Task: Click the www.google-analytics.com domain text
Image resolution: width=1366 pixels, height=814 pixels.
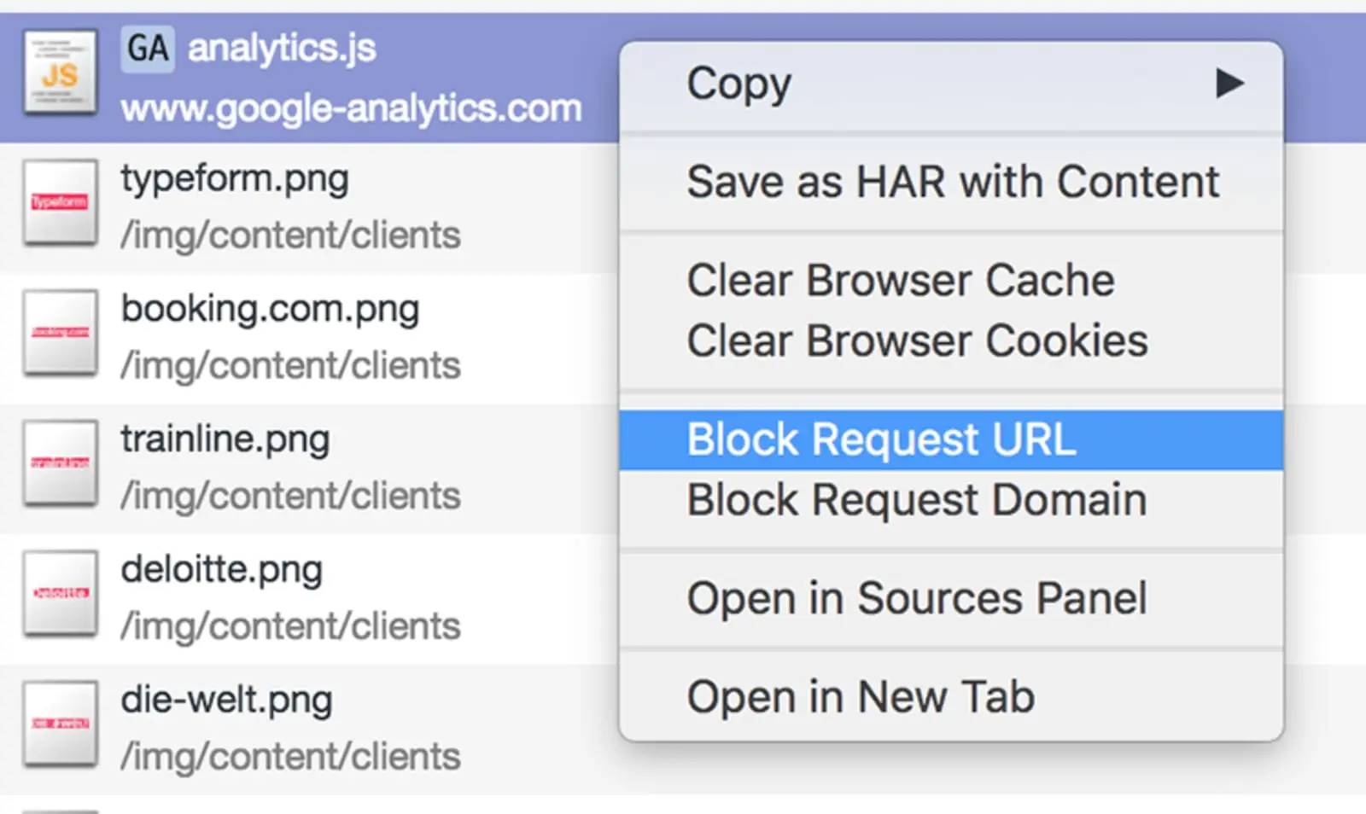Action: coord(351,109)
